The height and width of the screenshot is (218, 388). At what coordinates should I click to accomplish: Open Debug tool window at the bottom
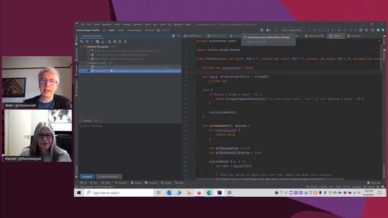click(136, 183)
